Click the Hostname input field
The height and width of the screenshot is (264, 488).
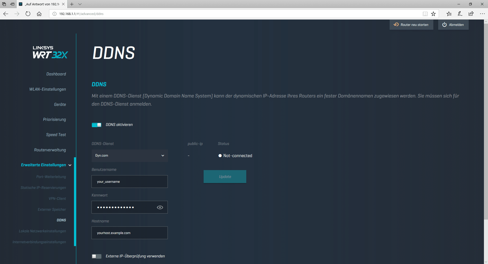tap(130, 233)
